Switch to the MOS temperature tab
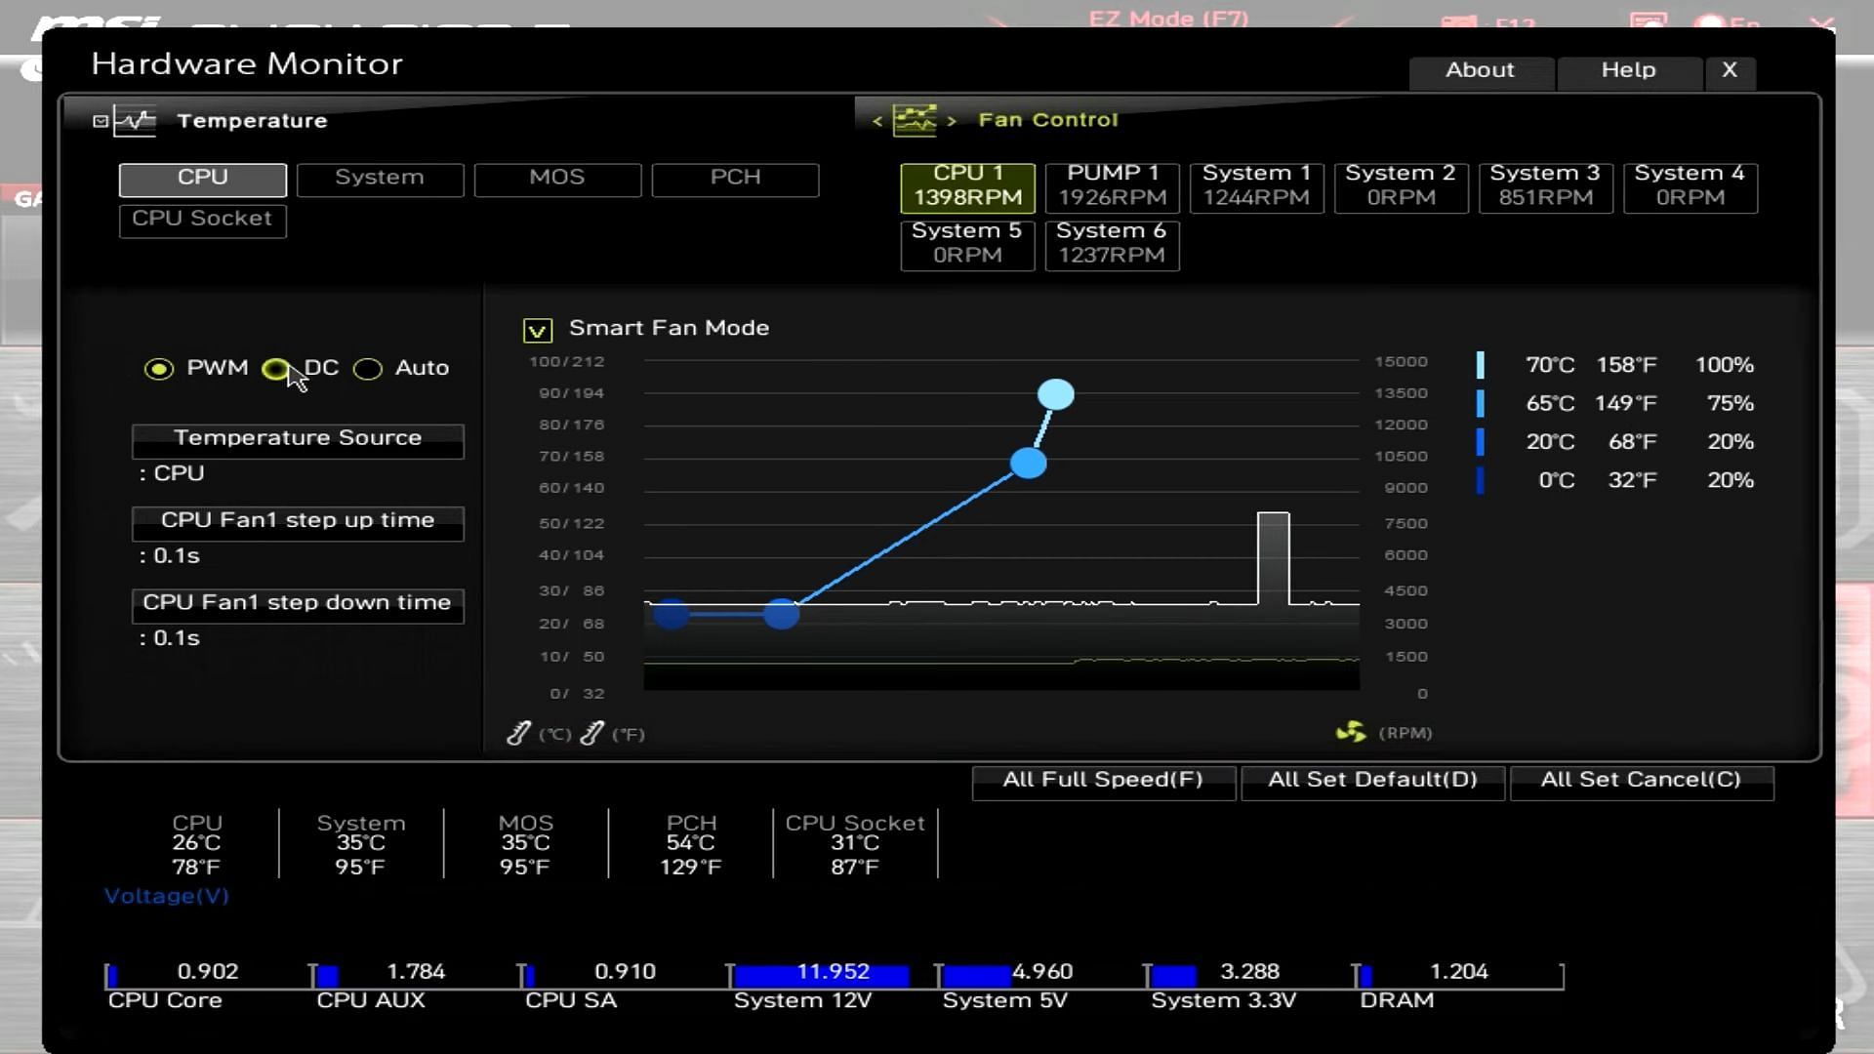 click(556, 177)
